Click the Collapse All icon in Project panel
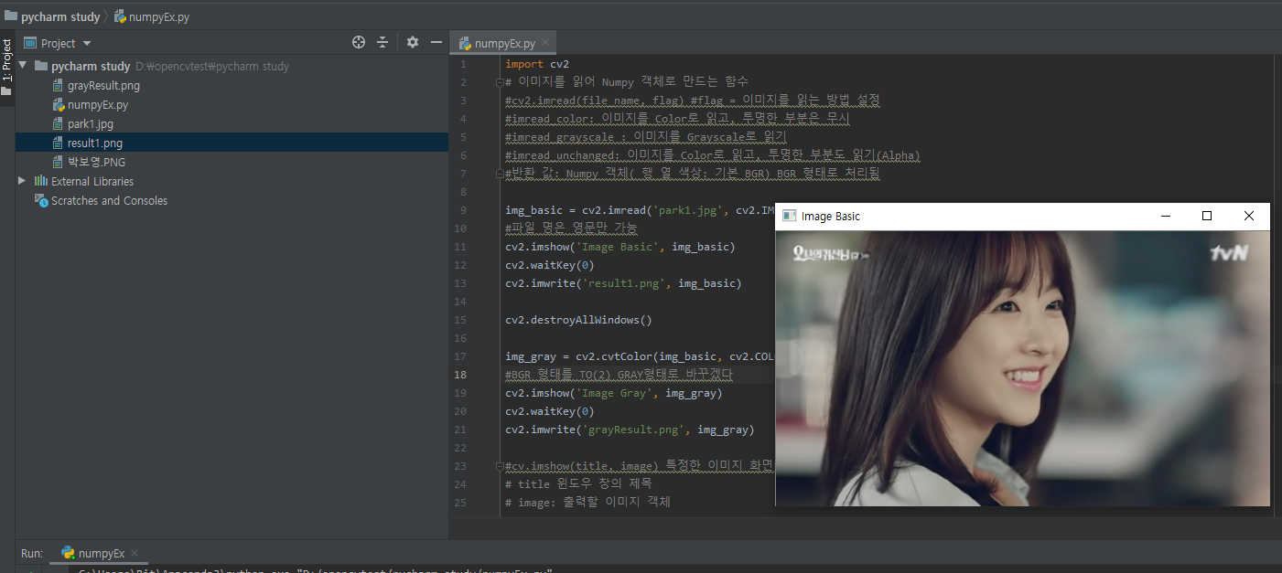1282x573 pixels. (x=382, y=42)
